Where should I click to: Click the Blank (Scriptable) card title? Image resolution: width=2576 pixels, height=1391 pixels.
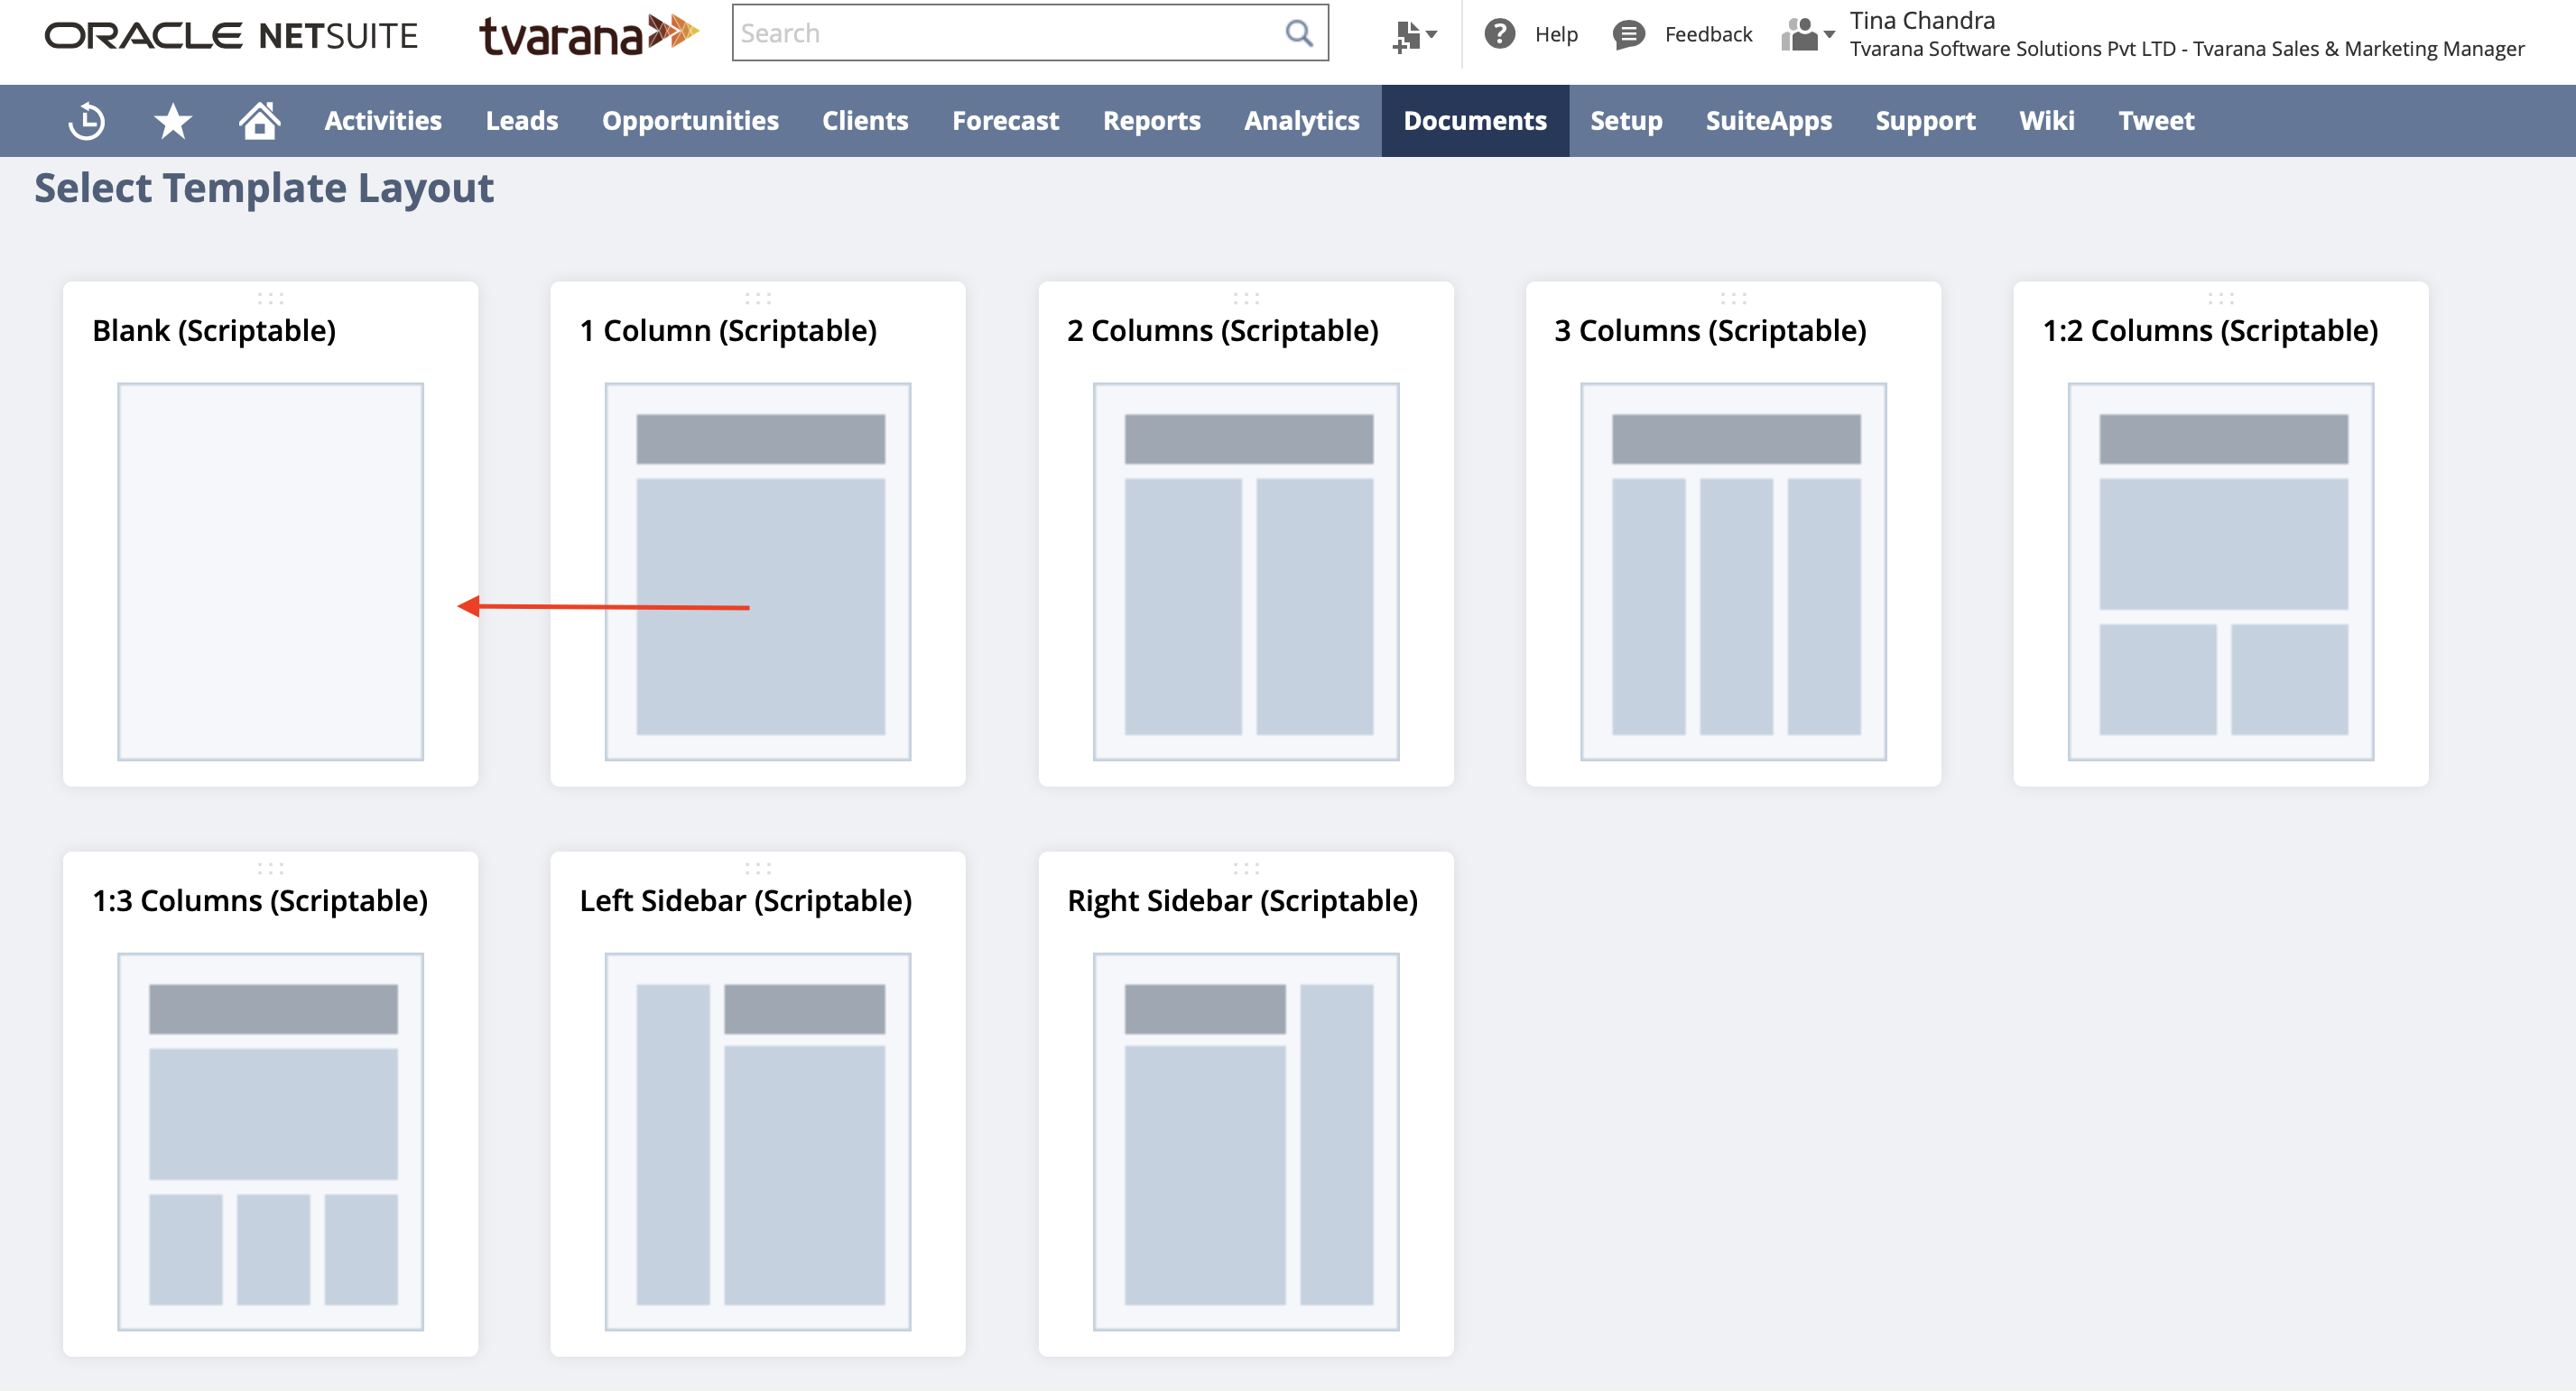coord(214,331)
